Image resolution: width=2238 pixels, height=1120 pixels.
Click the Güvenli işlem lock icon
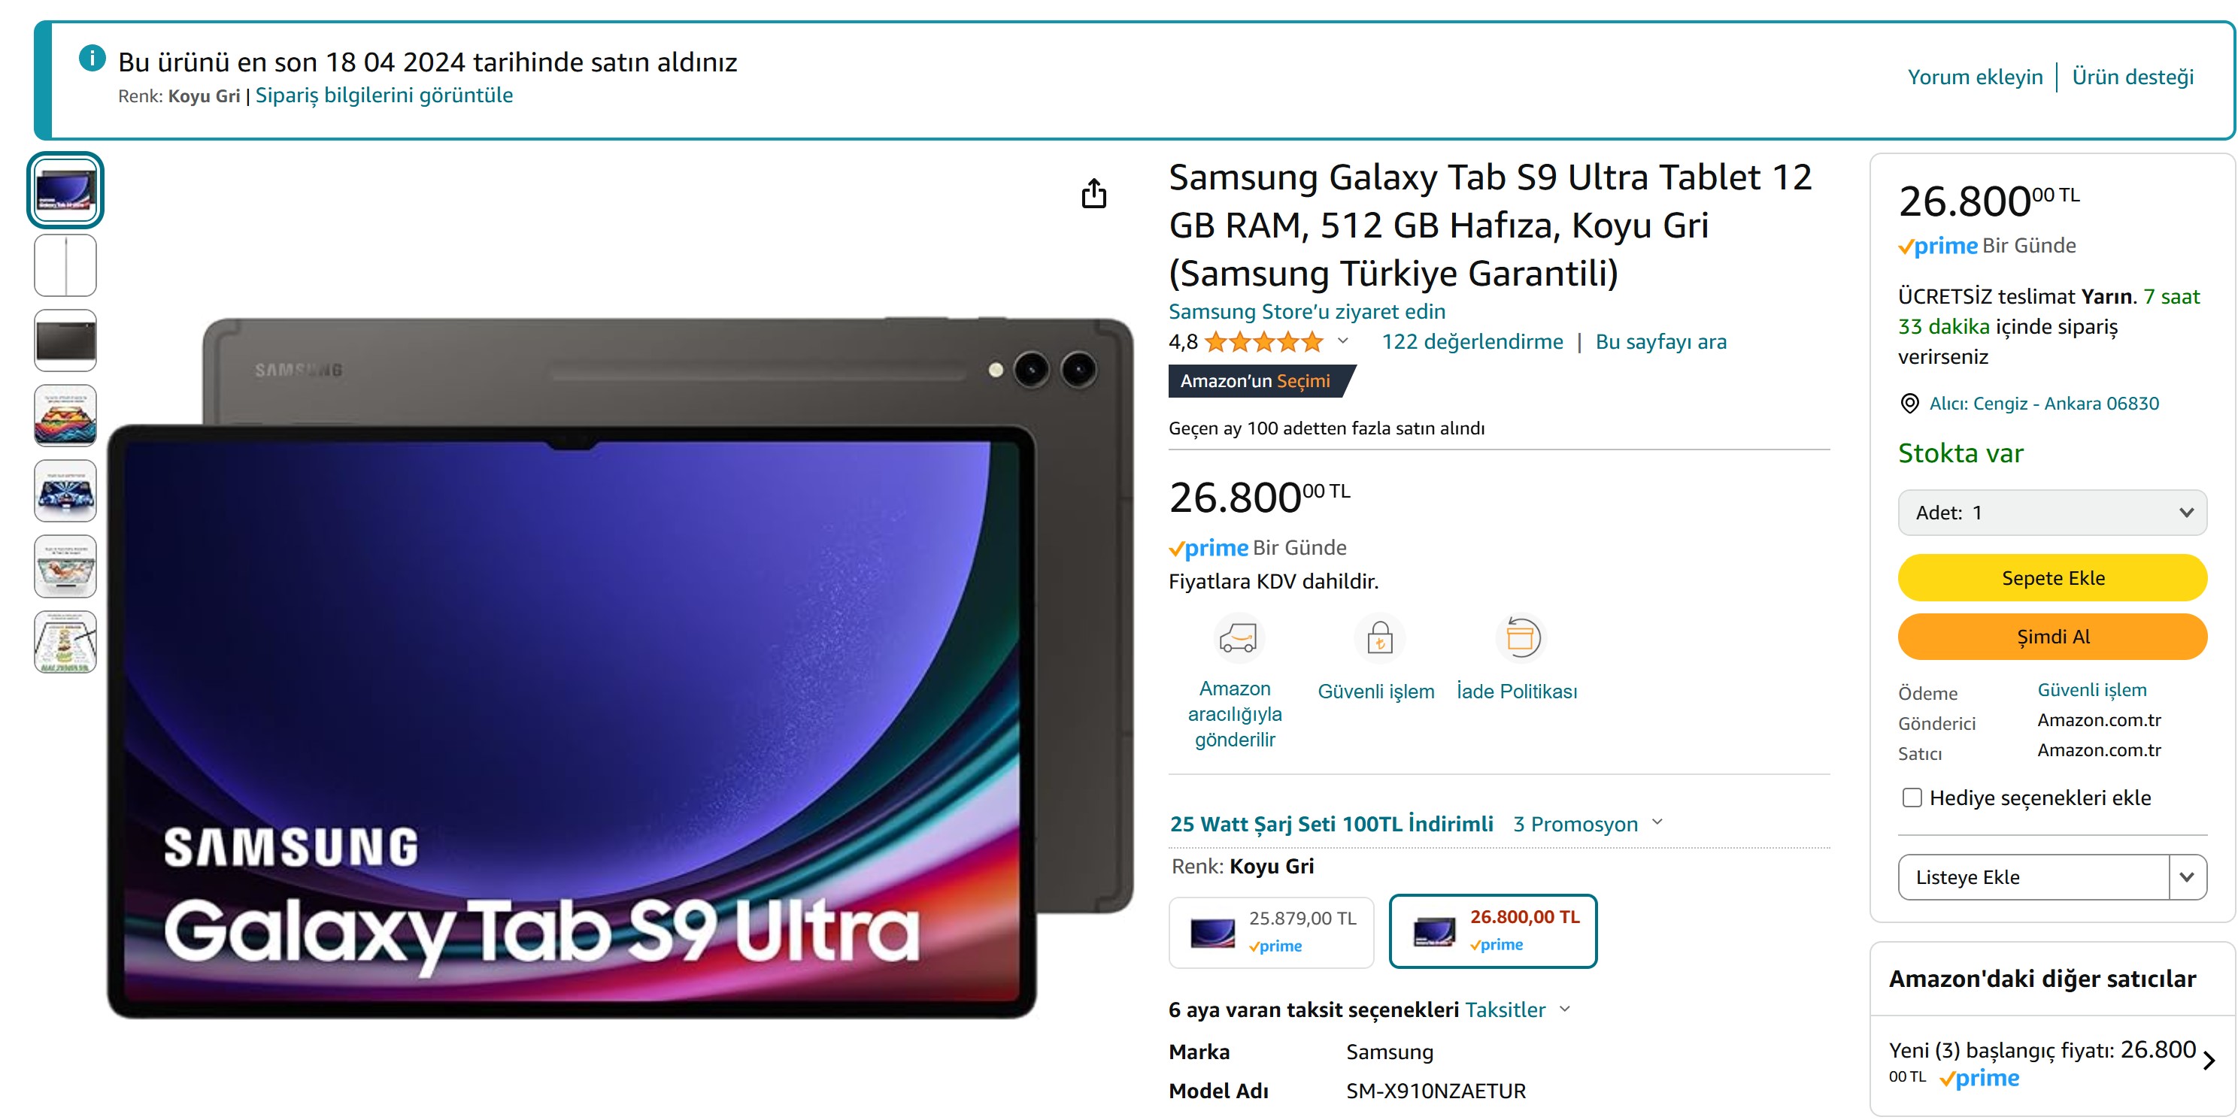(1378, 639)
